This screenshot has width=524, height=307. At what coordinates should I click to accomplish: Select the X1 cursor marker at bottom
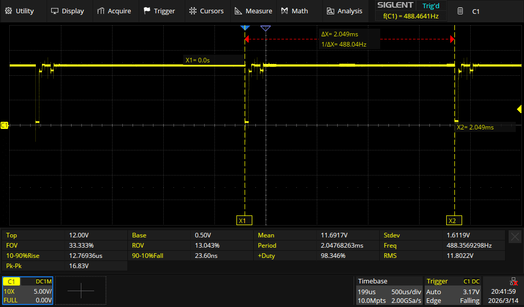[x=243, y=221]
